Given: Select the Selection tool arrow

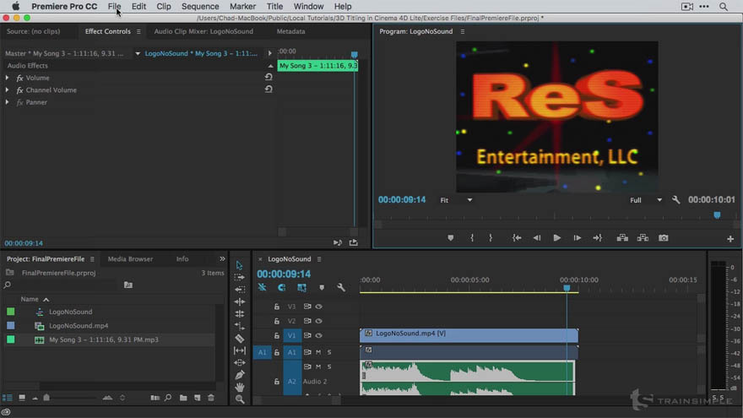Looking at the screenshot, I should point(239,265).
